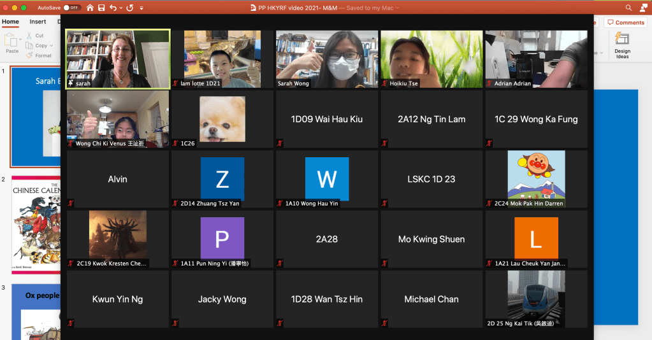Open Customize Quick Access Toolbar dropdown

141,8
